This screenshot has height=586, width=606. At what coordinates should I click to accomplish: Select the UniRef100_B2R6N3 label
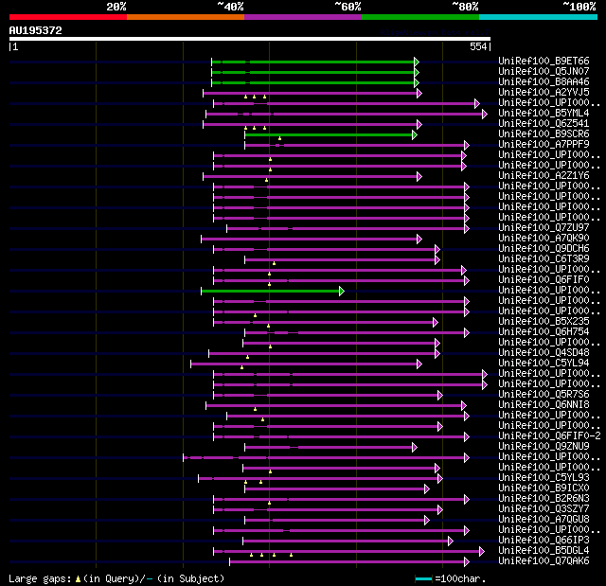coord(544,498)
